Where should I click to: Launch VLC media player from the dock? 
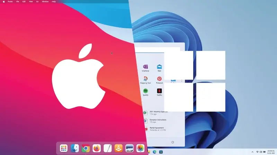[x=118, y=148]
